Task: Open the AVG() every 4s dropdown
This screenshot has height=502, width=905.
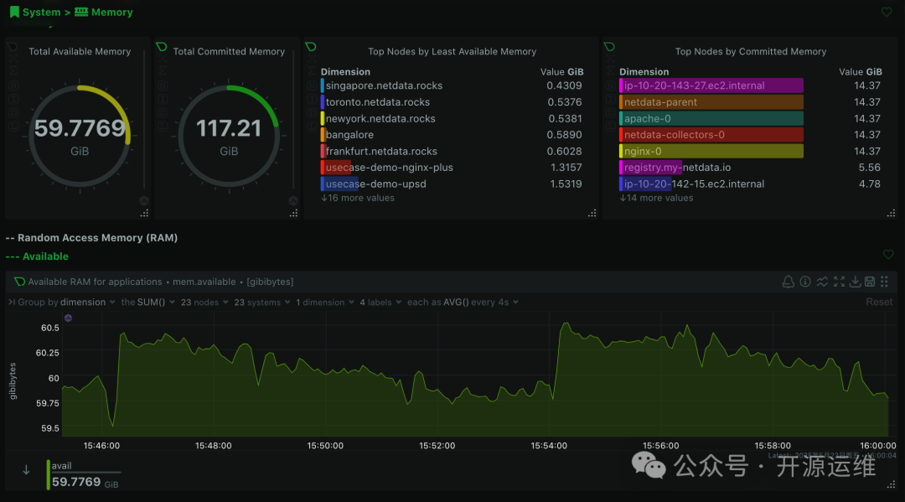Action: click(463, 302)
